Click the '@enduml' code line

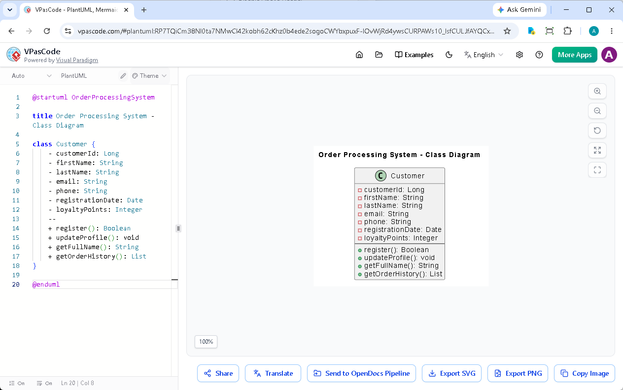click(46, 285)
